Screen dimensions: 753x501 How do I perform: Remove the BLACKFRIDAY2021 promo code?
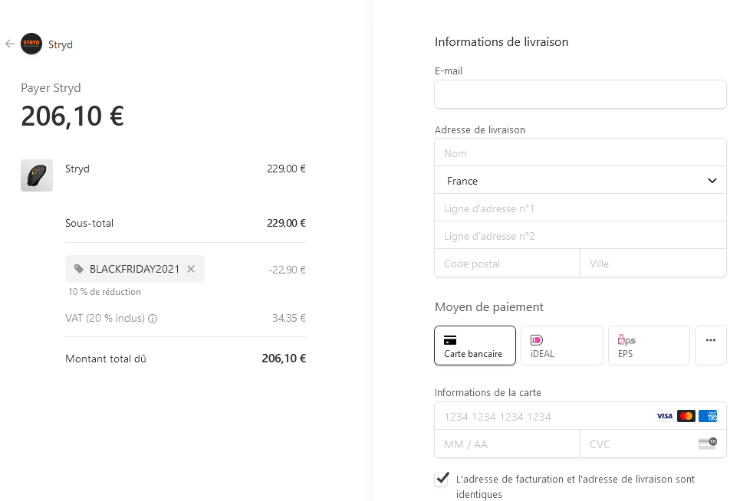(x=191, y=269)
